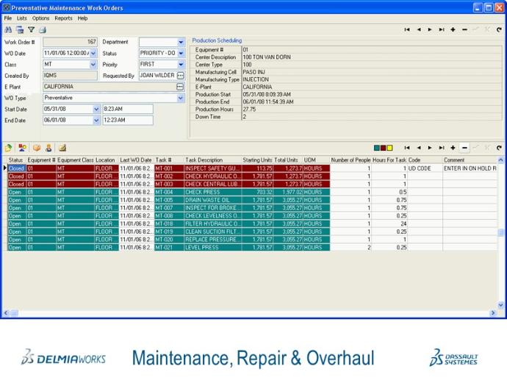Viewport: 507px width, 380px height.
Task: Open the Department dropdown
Action: 181,43
